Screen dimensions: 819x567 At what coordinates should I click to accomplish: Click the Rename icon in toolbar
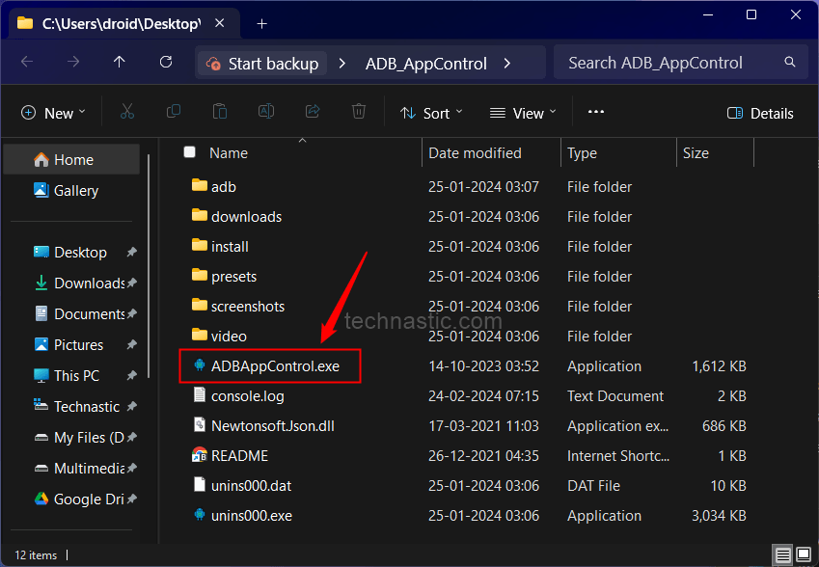click(266, 112)
